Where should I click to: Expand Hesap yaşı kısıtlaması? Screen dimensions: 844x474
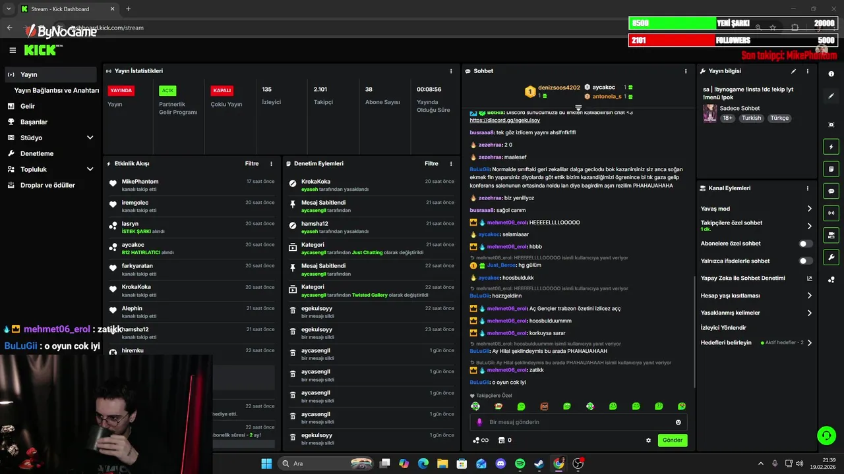(810, 296)
